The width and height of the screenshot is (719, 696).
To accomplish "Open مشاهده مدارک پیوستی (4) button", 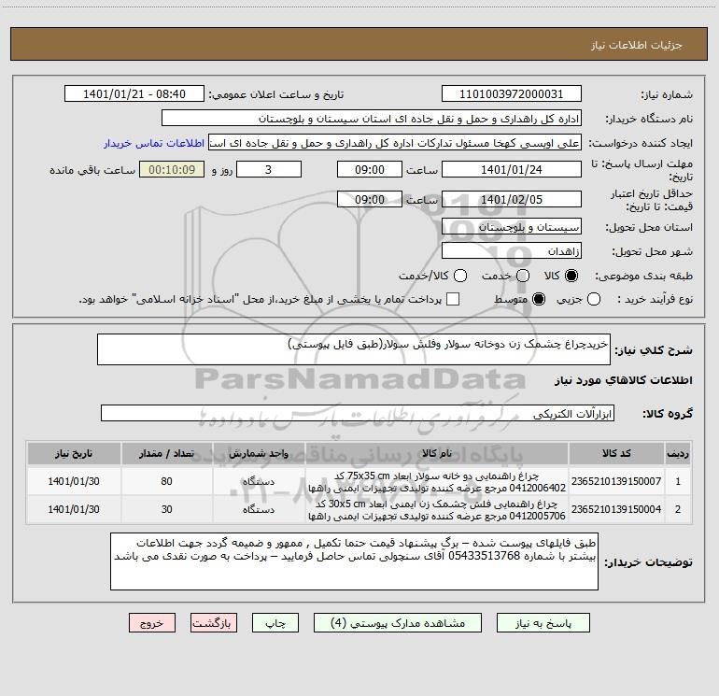I will click(398, 623).
